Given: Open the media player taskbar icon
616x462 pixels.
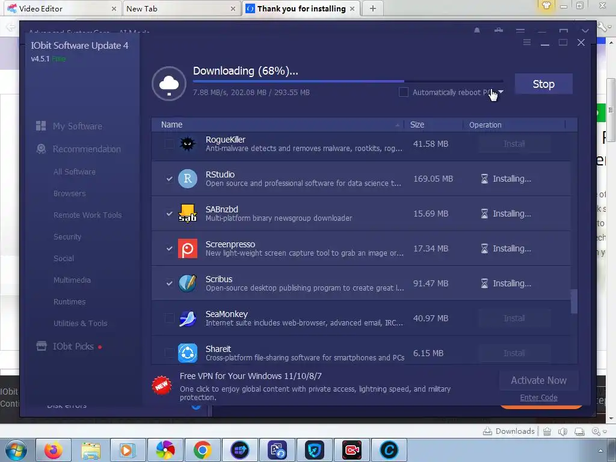Looking at the screenshot, I should (x=128, y=450).
